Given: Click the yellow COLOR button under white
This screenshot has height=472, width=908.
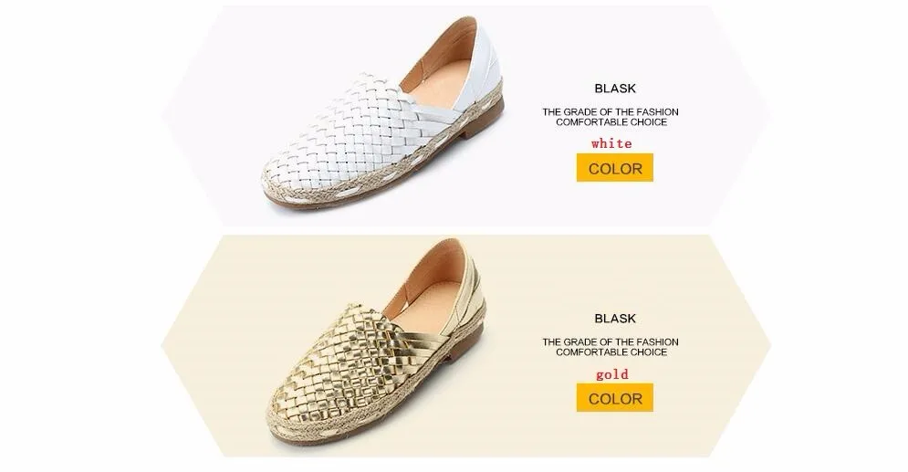Looking at the screenshot, I should tap(614, 168).
